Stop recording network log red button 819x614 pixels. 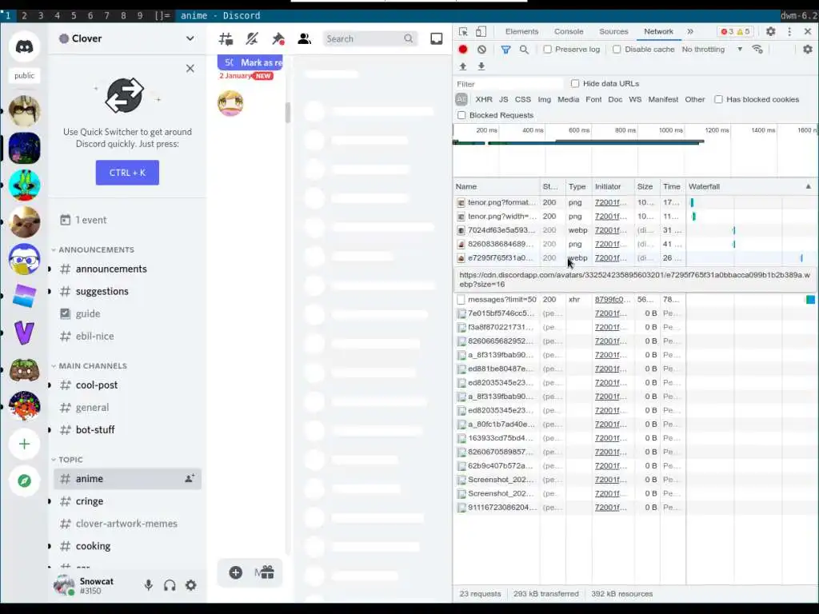(x=463, y=49)
